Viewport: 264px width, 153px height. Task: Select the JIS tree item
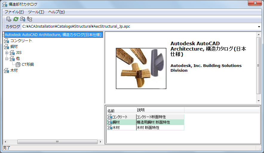19,53
